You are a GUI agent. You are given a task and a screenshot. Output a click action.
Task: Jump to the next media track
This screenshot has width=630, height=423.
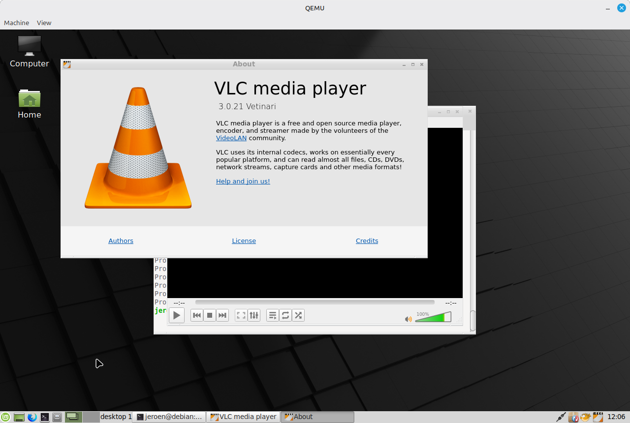[222, 315]
